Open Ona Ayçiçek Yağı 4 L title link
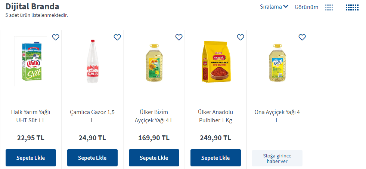The width and height of the screenshot is (366, 169). coord(277,116)
